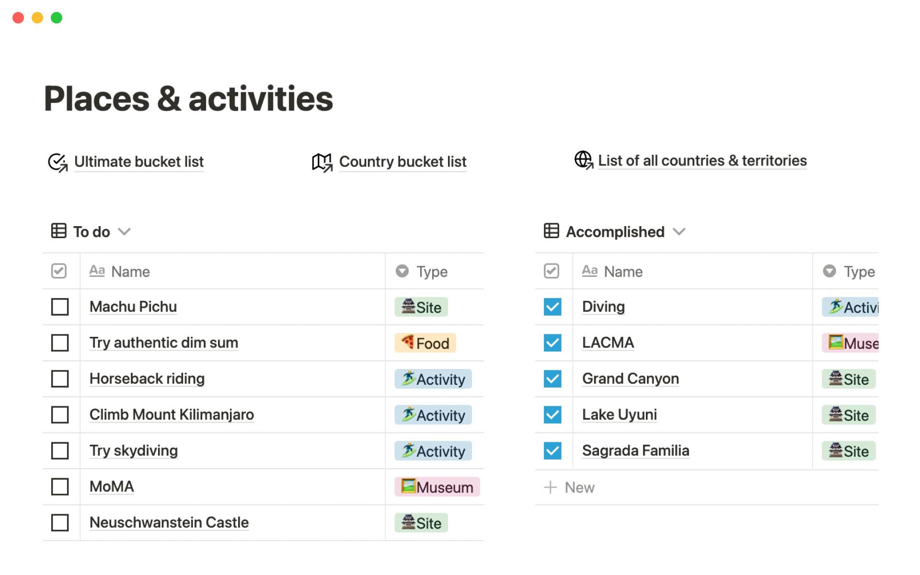
Task: Click the To do table view icon
Action: coord(58,231)
